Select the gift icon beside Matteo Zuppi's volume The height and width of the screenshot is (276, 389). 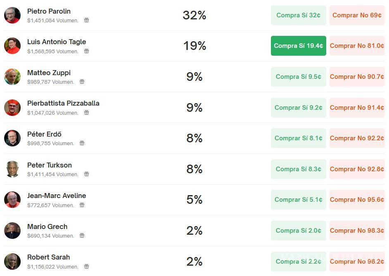(82, 82)
